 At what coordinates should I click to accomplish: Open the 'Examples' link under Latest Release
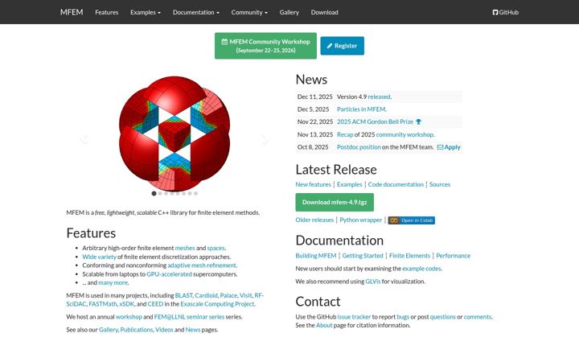(349, 184)
